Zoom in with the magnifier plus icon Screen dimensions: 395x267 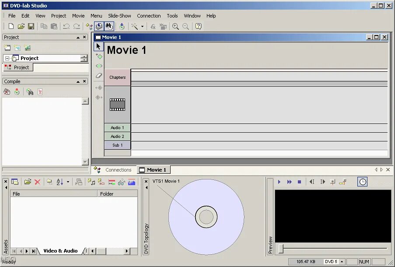coord(175,26)
